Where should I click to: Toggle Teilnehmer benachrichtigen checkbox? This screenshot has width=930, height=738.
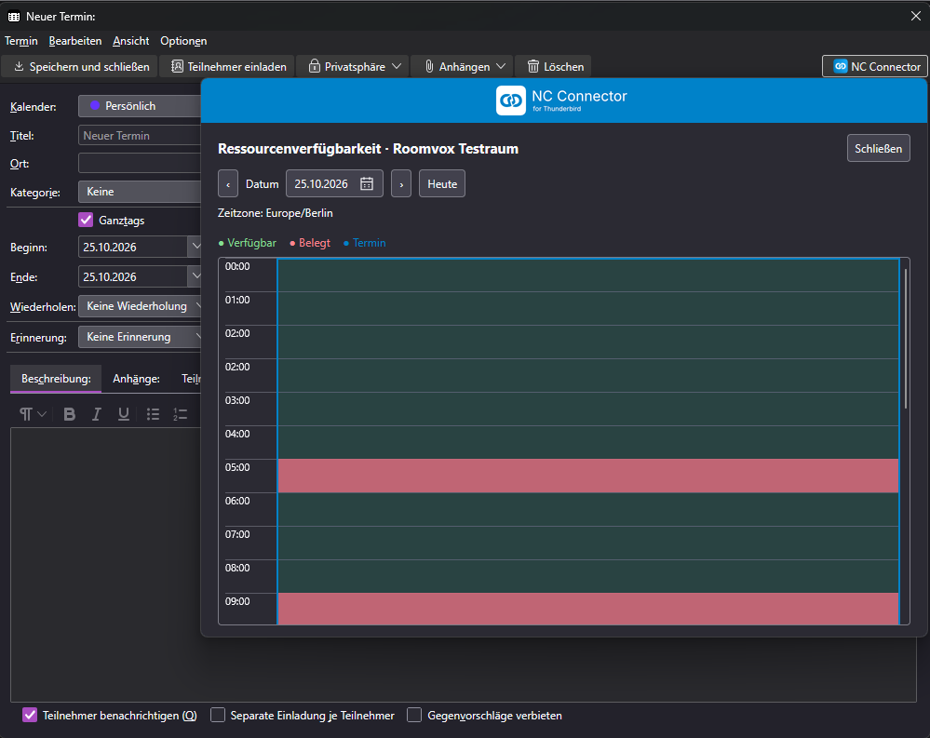pyautogui.click(x=30, y=715)
